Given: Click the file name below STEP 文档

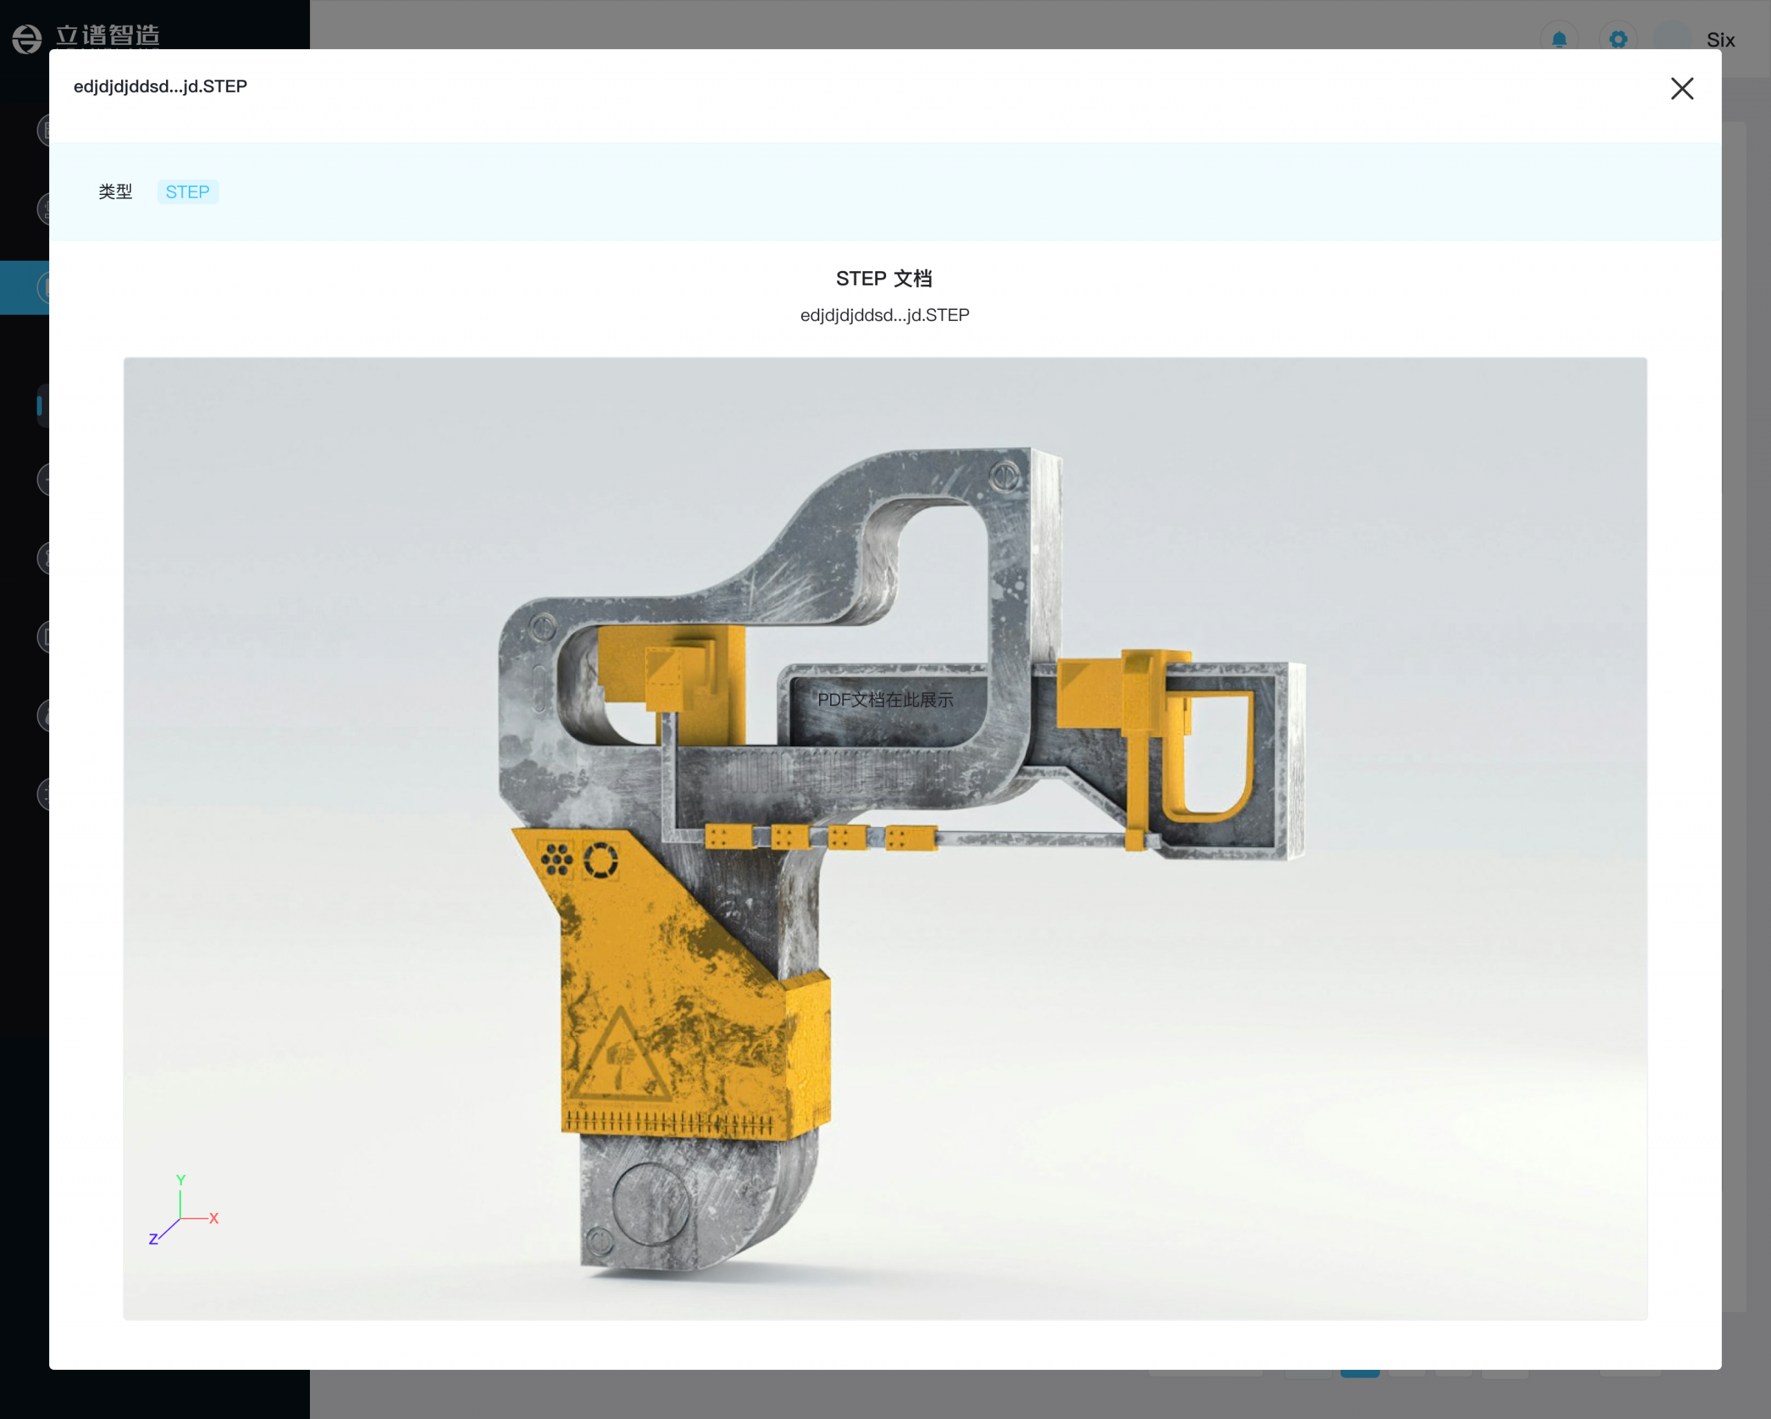Looking at the screenshot, I should (884, 315).
